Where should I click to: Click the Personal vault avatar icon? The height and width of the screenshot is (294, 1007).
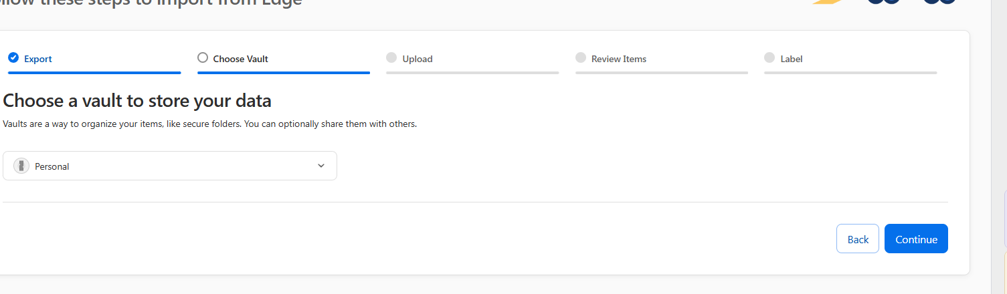point(21,166)
